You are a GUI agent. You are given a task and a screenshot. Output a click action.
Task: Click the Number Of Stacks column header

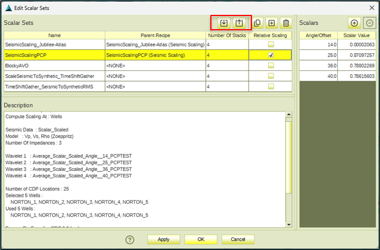[x=227, y=35]
